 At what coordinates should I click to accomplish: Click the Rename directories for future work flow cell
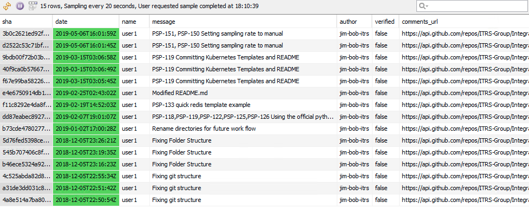click(243, 129)
